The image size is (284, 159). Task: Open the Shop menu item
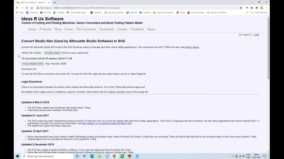[58, 29]
